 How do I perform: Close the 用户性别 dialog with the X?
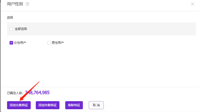[x=192, y=4]
